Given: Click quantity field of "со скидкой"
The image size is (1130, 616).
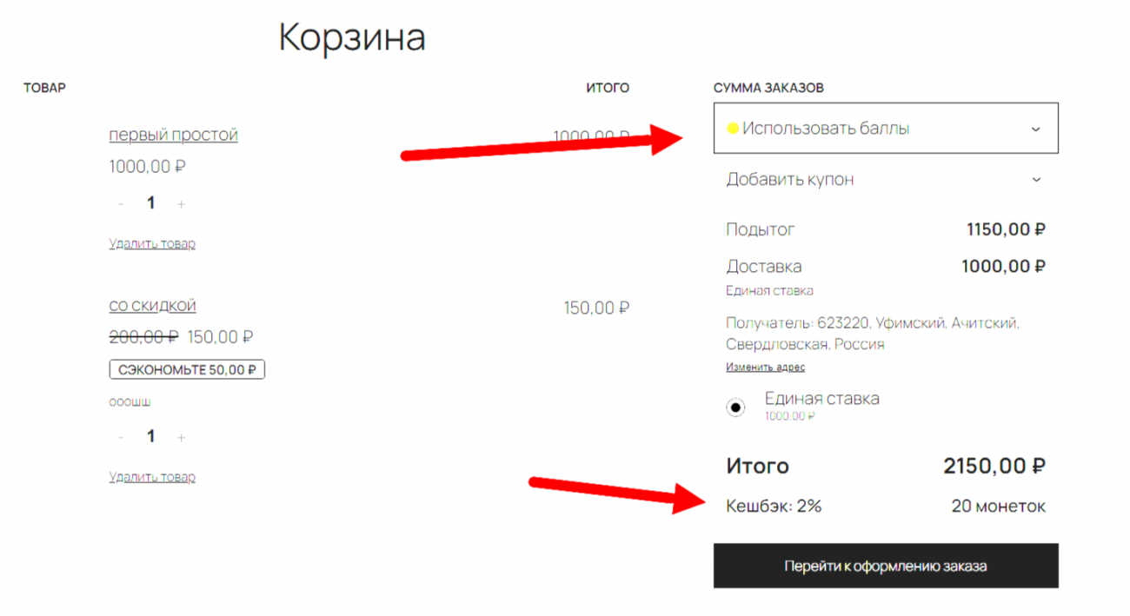Looking at the screenshot, I should (x=150, y=436).
